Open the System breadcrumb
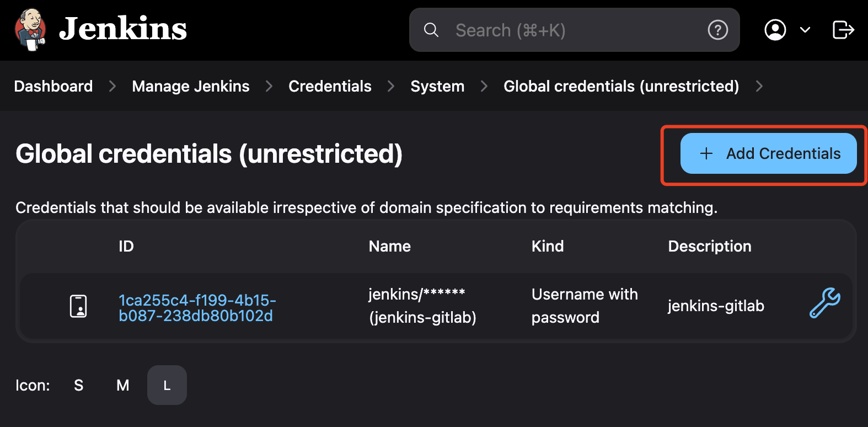The image size is (868, 427). tap(437, 86)
